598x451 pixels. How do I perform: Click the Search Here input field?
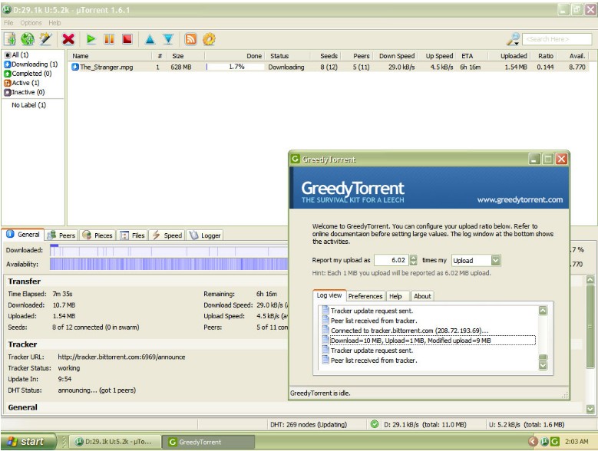point(557,39)
